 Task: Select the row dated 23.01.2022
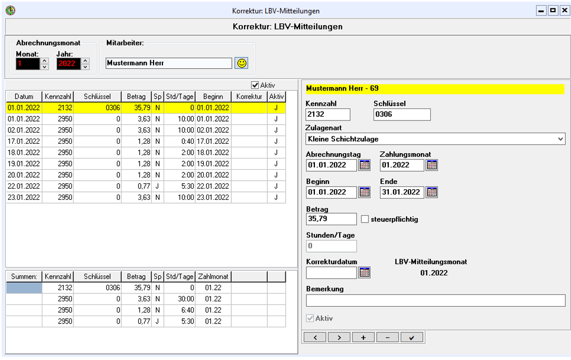(146, 198)
